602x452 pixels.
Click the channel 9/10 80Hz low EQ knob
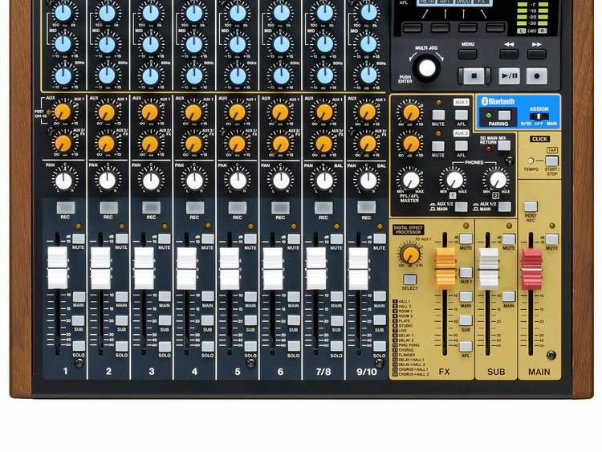368,75
